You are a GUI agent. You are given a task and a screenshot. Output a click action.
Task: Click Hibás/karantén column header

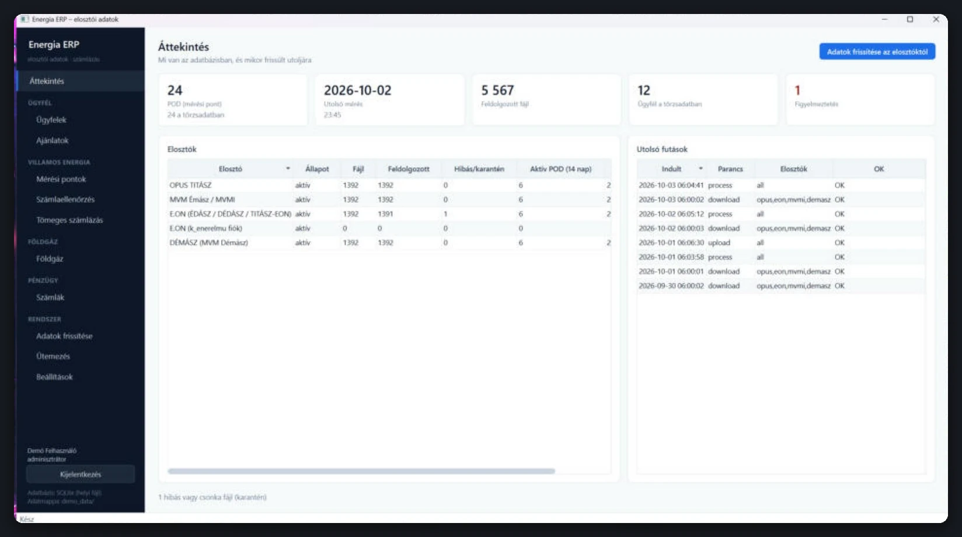point(479,169)
